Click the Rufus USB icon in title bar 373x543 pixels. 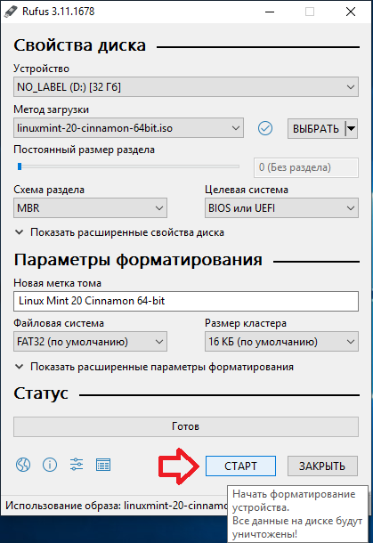click(11, 12)
